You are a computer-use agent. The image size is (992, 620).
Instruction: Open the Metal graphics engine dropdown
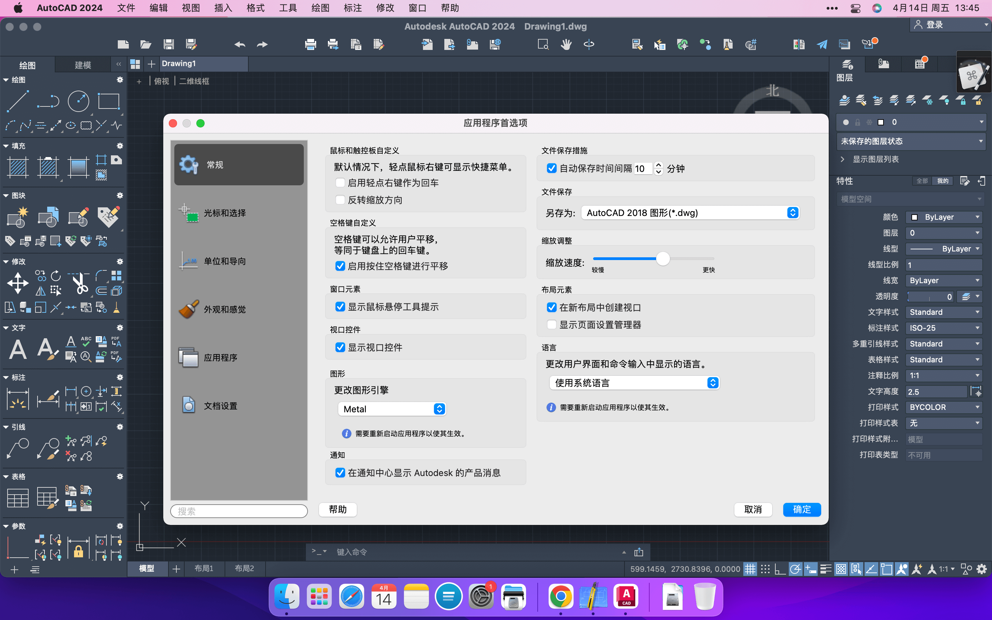[x=392, y=409]
